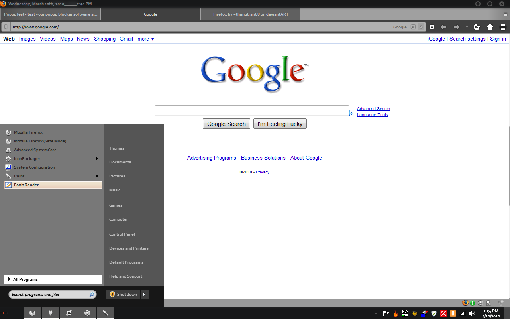The width and height of the screenshot is (510, 319).
Task: Open Help and Support
Action: 126,276
